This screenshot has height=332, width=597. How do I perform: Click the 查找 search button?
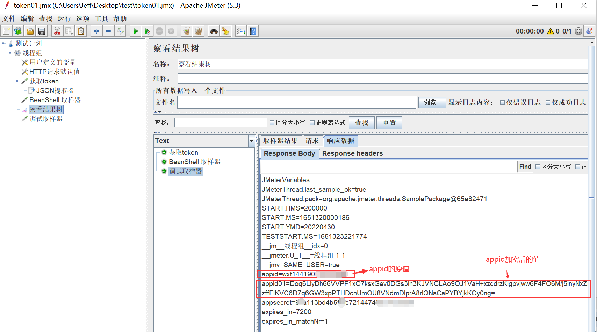pyautogui.click(x=362, y=123)
